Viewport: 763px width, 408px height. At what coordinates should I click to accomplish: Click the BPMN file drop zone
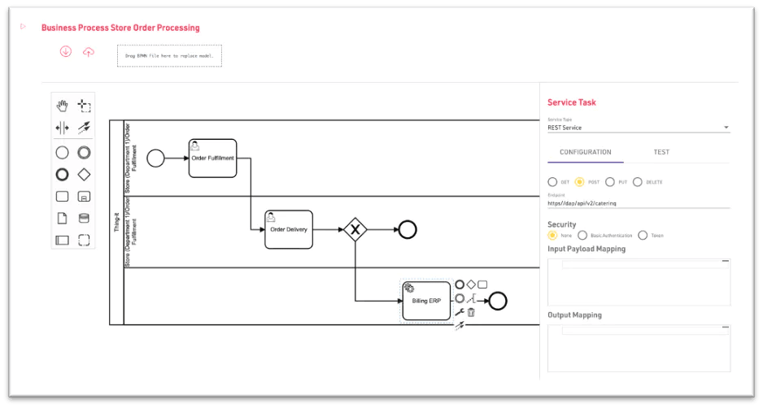point(169,56)
